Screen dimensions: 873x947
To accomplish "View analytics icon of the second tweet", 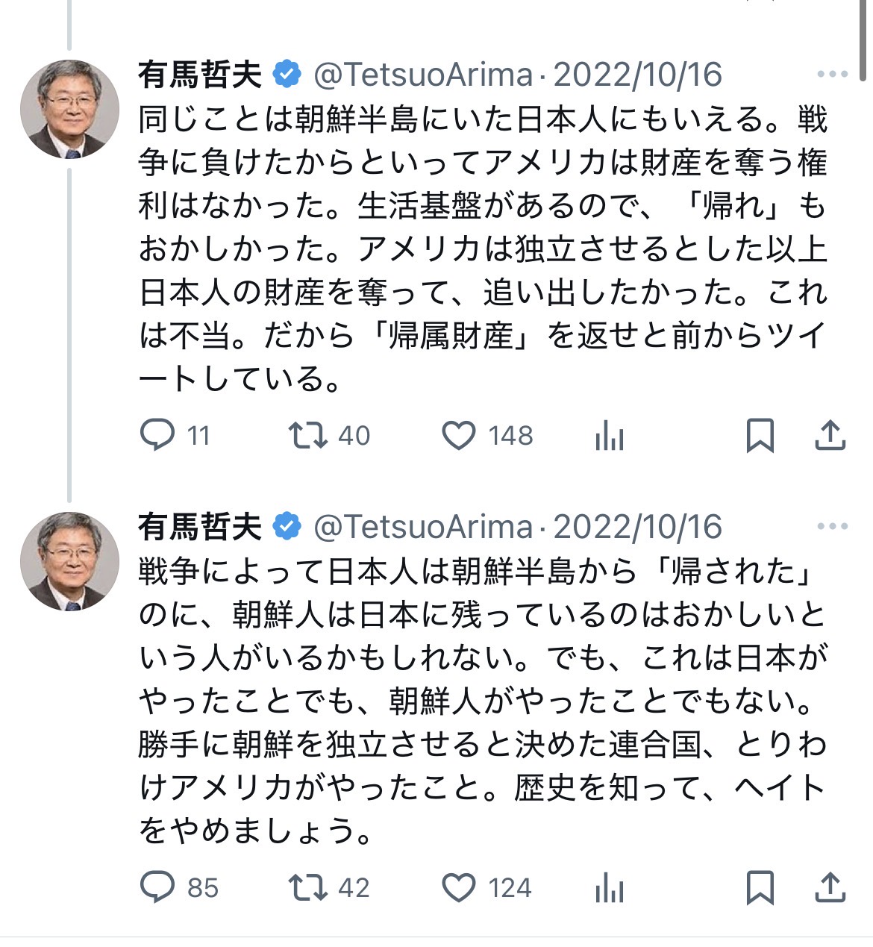I will [x=610, y=888].
